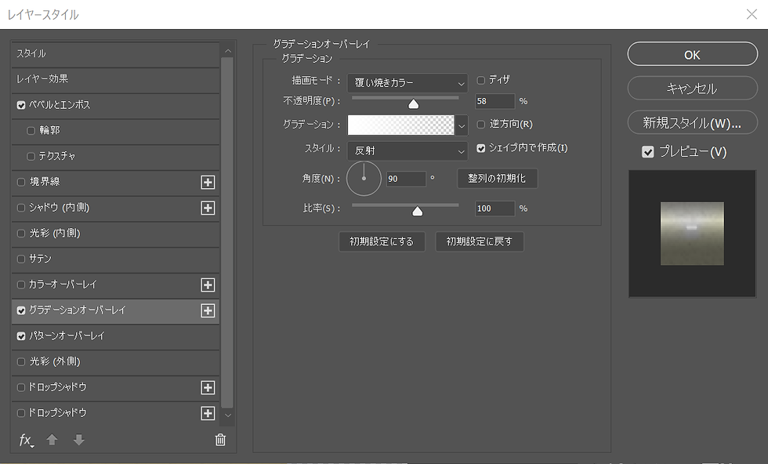This screenshot has height=464, width=768.
Task: Uncheck パターンオーバーレイ effect
Action: tap(21, 336)
